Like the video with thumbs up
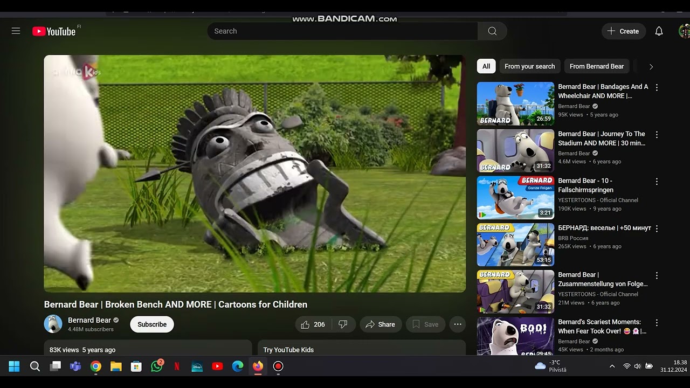 313,324
